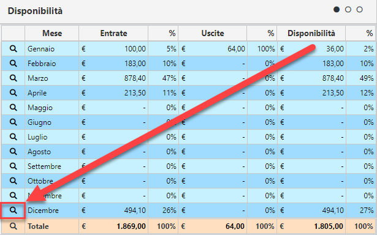The width and height of the screenshot is (377, 235).
Task: Open details magnifier for Settembre row
Action: (13, 166)
